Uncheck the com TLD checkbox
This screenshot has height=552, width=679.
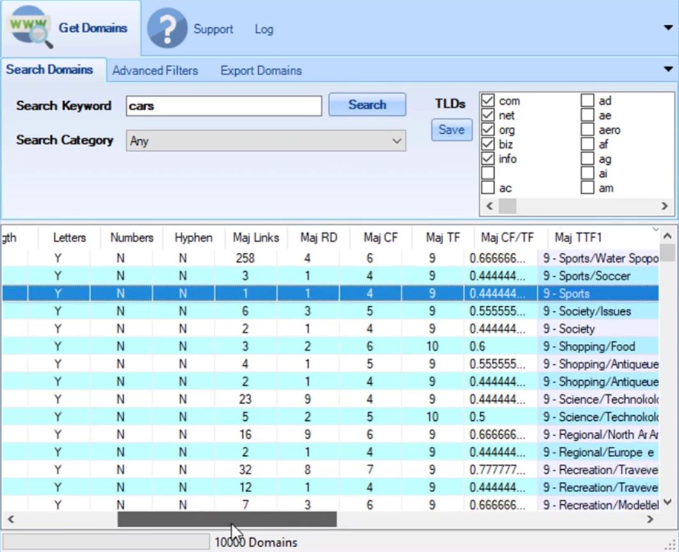pos(488,101)
